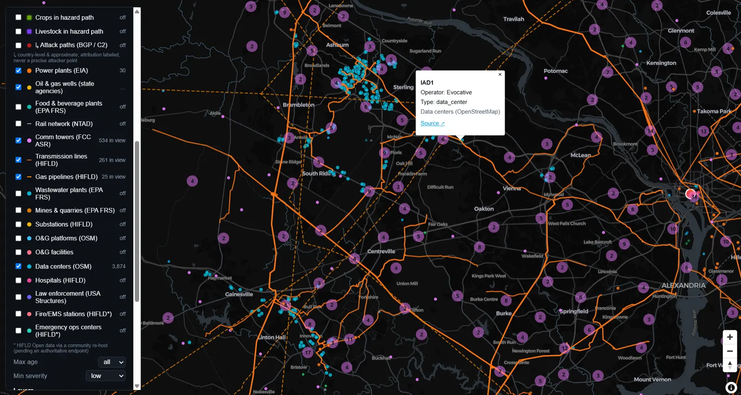Enable Food & beverage plants layer
This screenshot has height=395, width=741.
pyautogui.click(x=19, y=107)
